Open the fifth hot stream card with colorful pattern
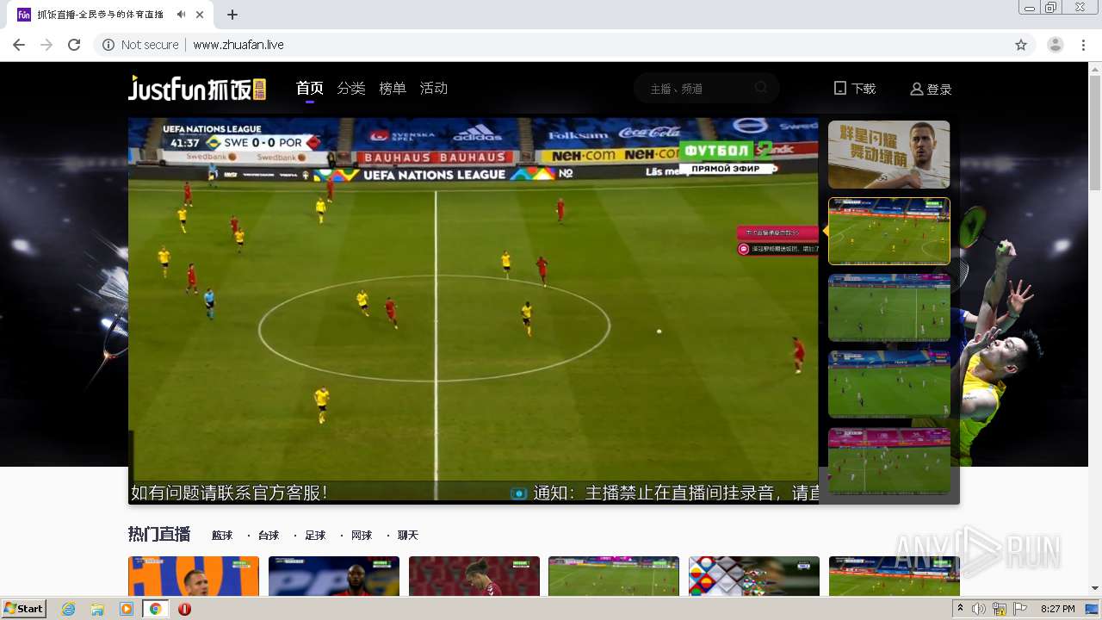Viewport: 1102px width, 620px height. pyautogui.click(x=754, y=576)
